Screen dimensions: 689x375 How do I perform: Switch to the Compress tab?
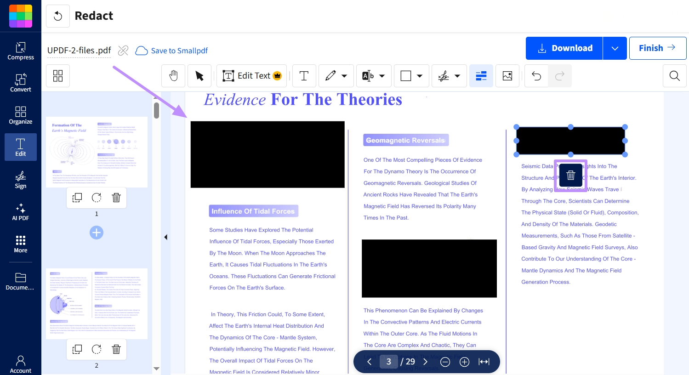coord(20,51)
